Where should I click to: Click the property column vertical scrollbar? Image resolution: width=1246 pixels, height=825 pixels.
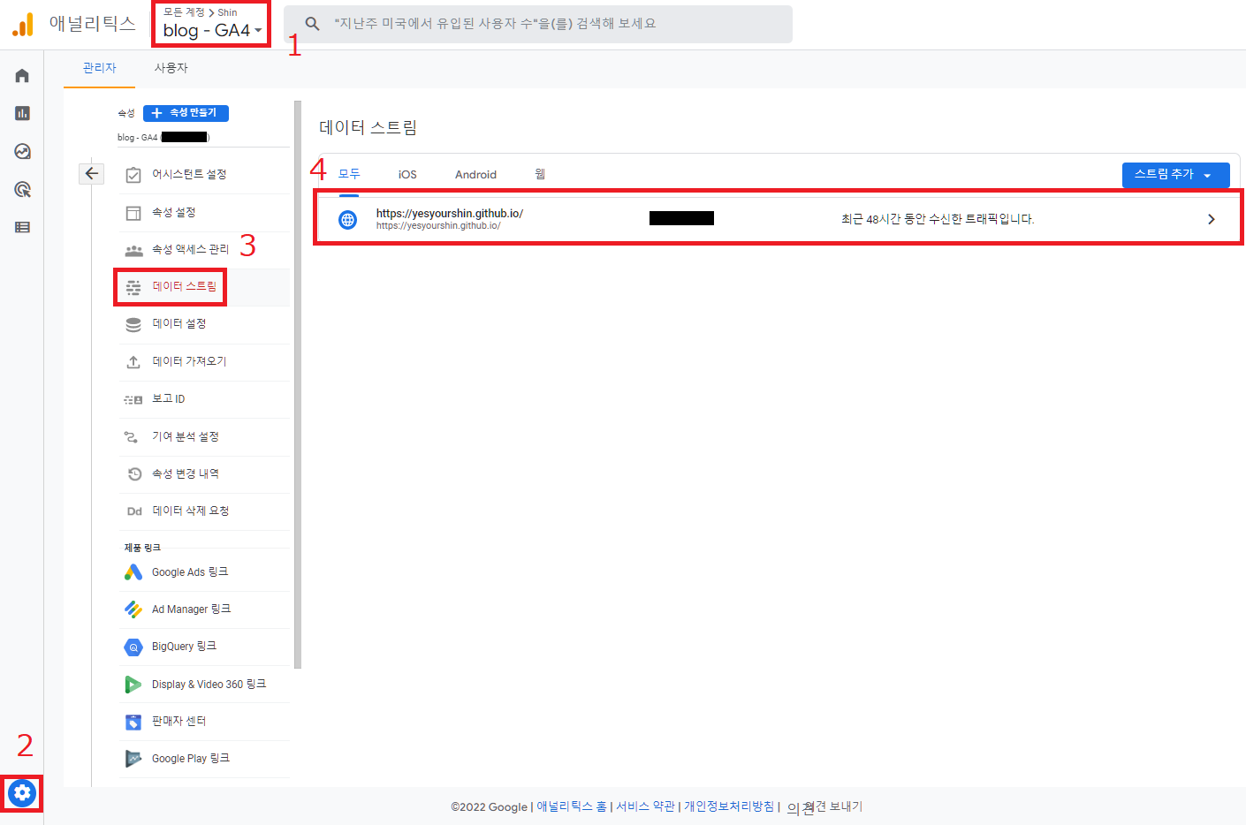[x=298, y=384]
